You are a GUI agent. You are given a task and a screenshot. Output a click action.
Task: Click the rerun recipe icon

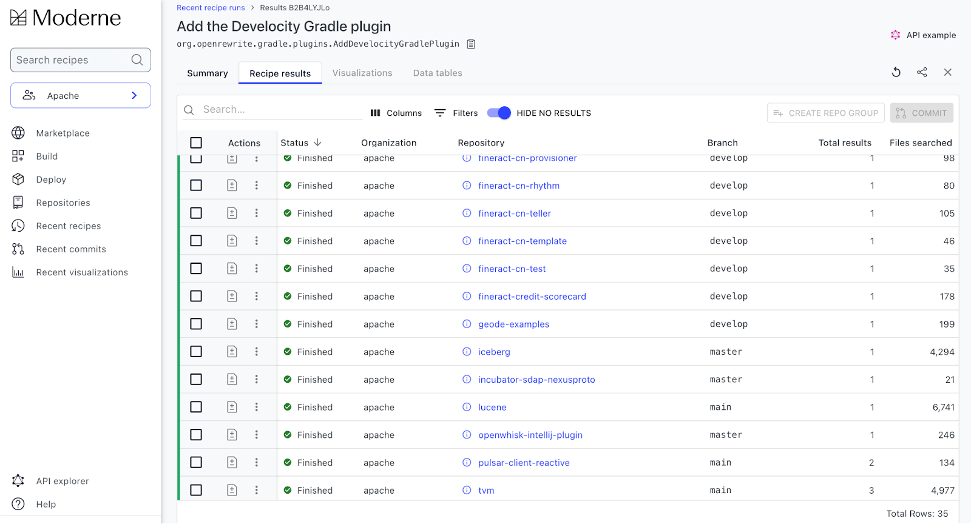coord(896,72)
